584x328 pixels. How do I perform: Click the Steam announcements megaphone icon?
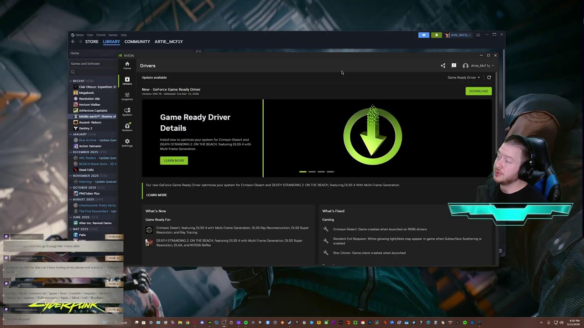click(424, 35)
